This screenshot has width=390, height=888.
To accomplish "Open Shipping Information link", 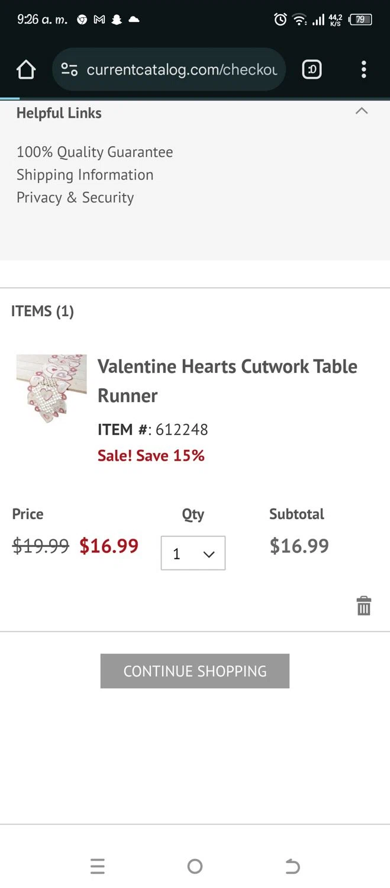I will 85,175.
